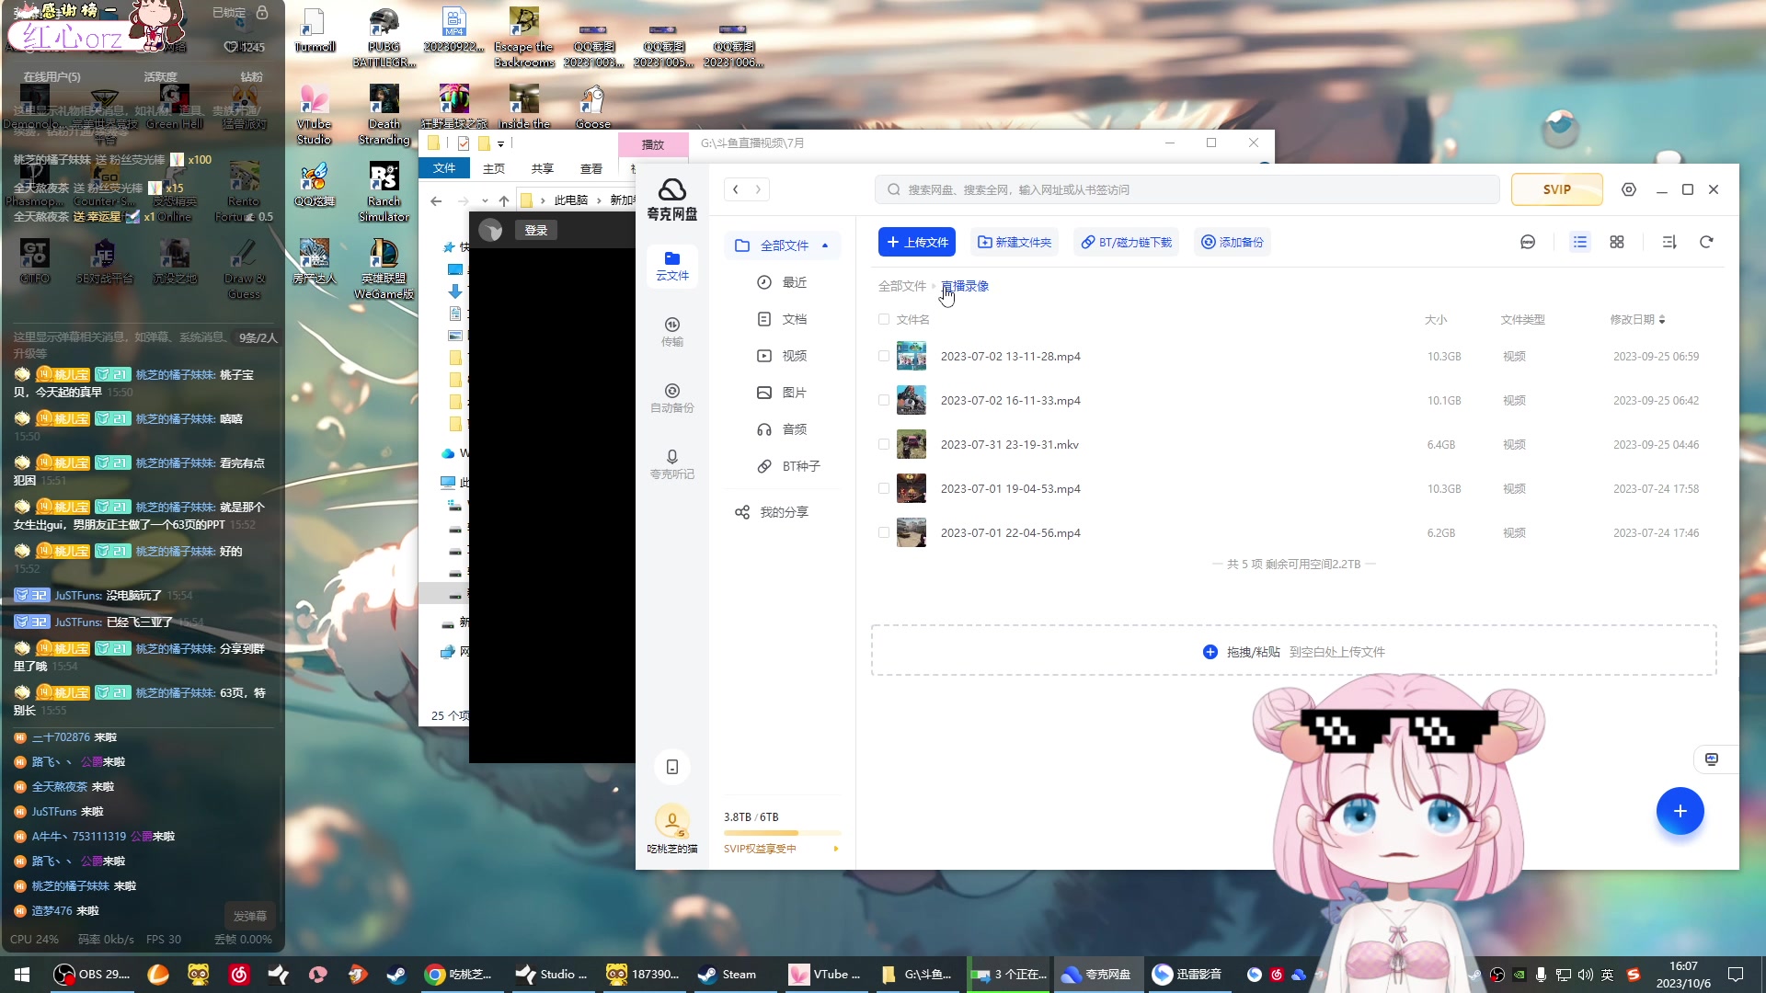Check the box for 2023-07-01 19-04-53.mp4

(884, 488)
